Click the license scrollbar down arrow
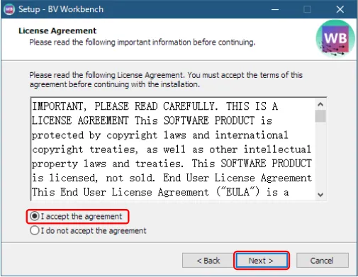Screen dimensions: 358x277 point(320,195)
